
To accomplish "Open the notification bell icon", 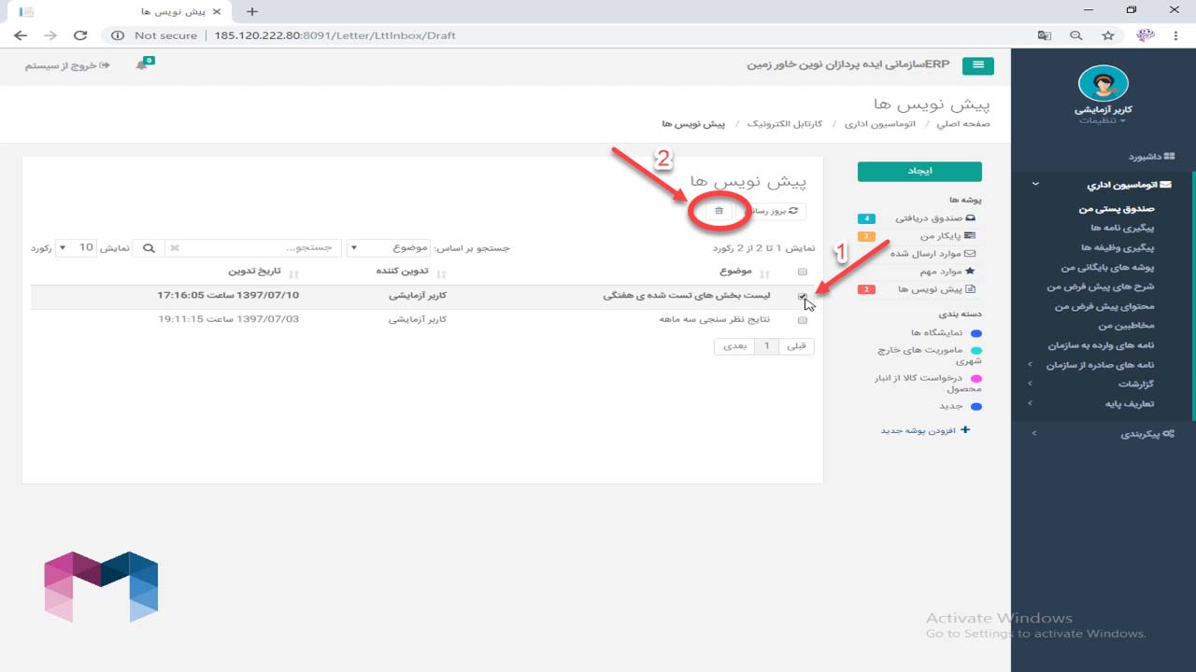I will coord(142,65).
